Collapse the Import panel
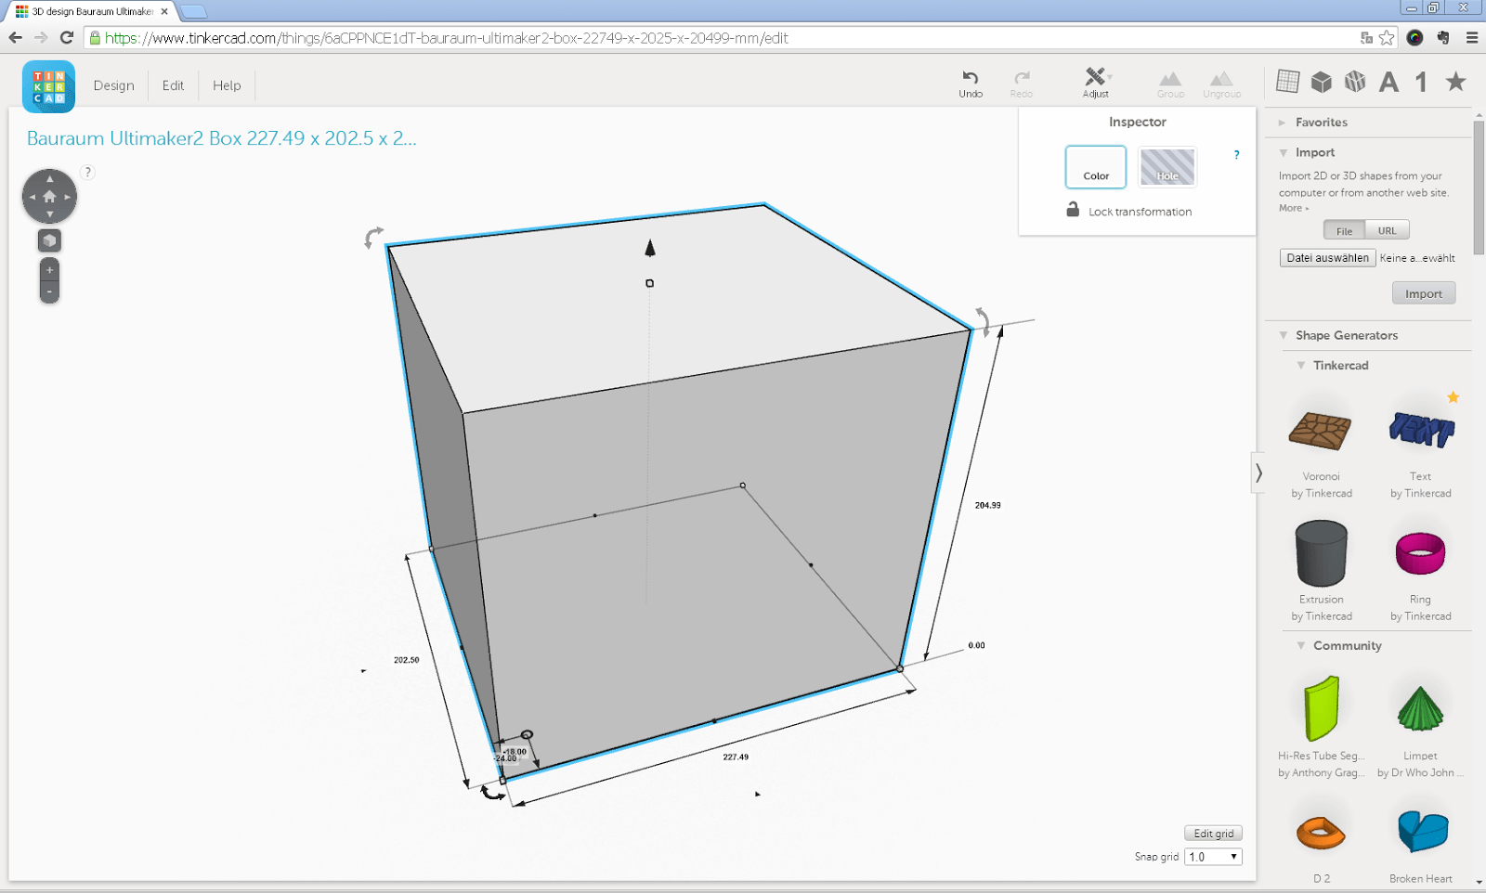Viewport: 1486px width, 893px height. point(1283,152)
